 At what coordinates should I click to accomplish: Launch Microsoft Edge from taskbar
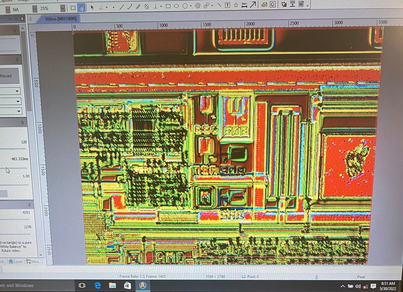pos(98,285)
